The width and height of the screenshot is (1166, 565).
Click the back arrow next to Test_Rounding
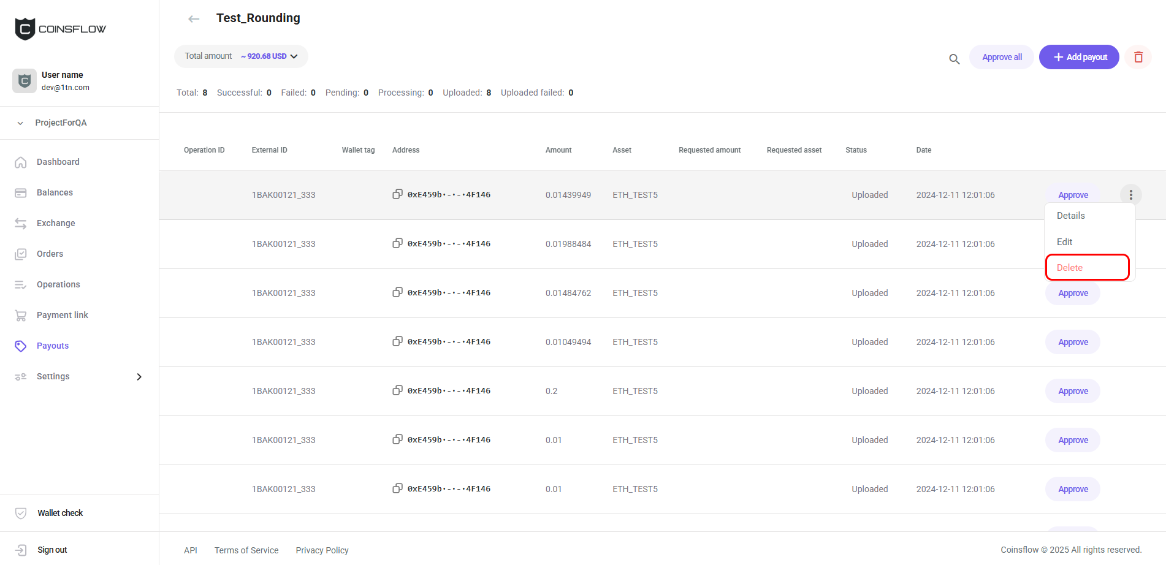(x=194, y=19)
